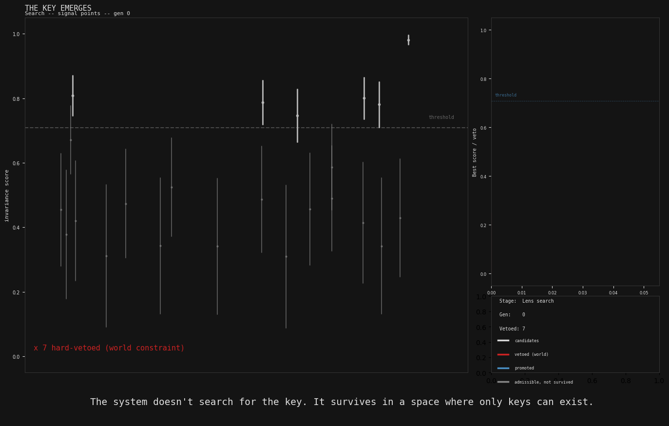Viewport: 669px width, 426px height.
Task: Click the THE KEY EMERGES title
Action: point(58,8)
